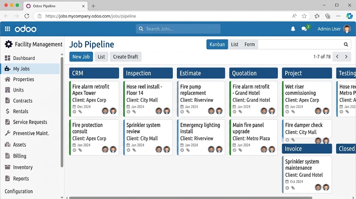The width and height of the screenshot is (356, 199).
Task: Open Rentals in sidebar
Action: pyautogui.click(x=31, y=111)
